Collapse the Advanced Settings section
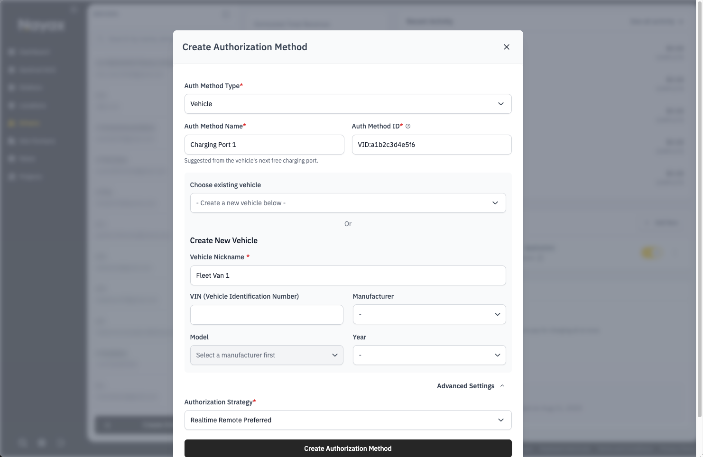Screen dimensions: 703x457 coord(471,386)
